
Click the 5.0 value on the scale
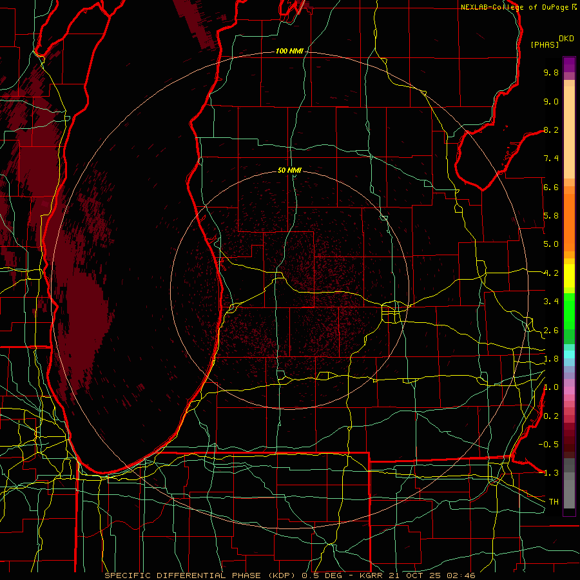pyautogui.click(x=551, y=244)
